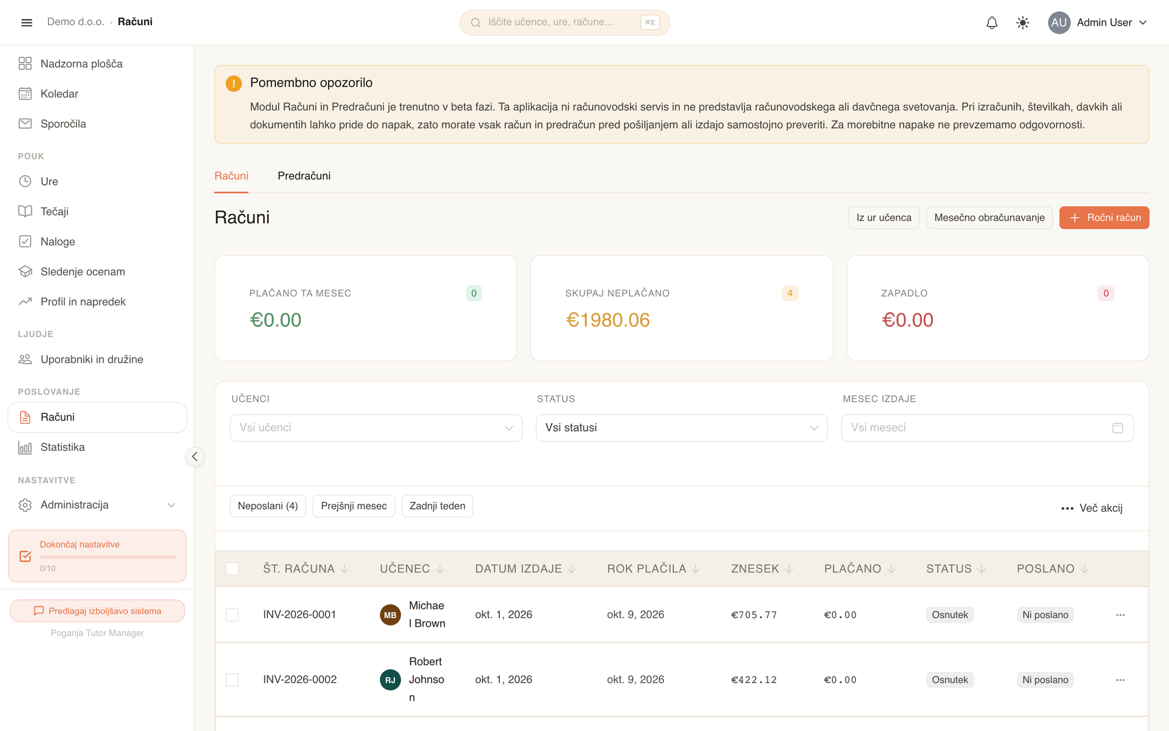Filter by Neposlani (4)

(268, 506)
